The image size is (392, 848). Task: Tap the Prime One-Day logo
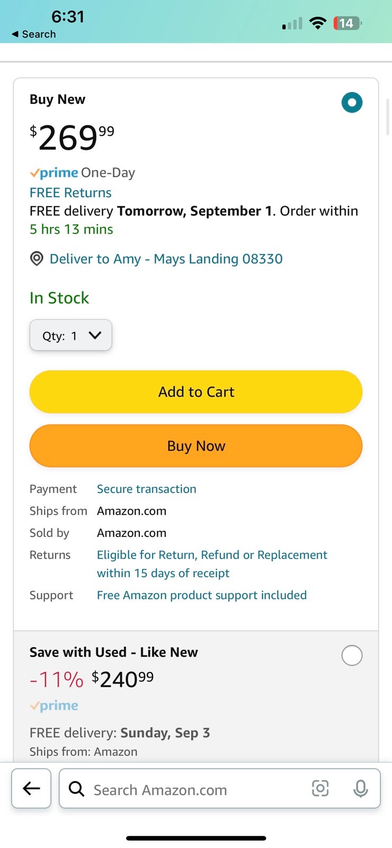pos(82,173)
